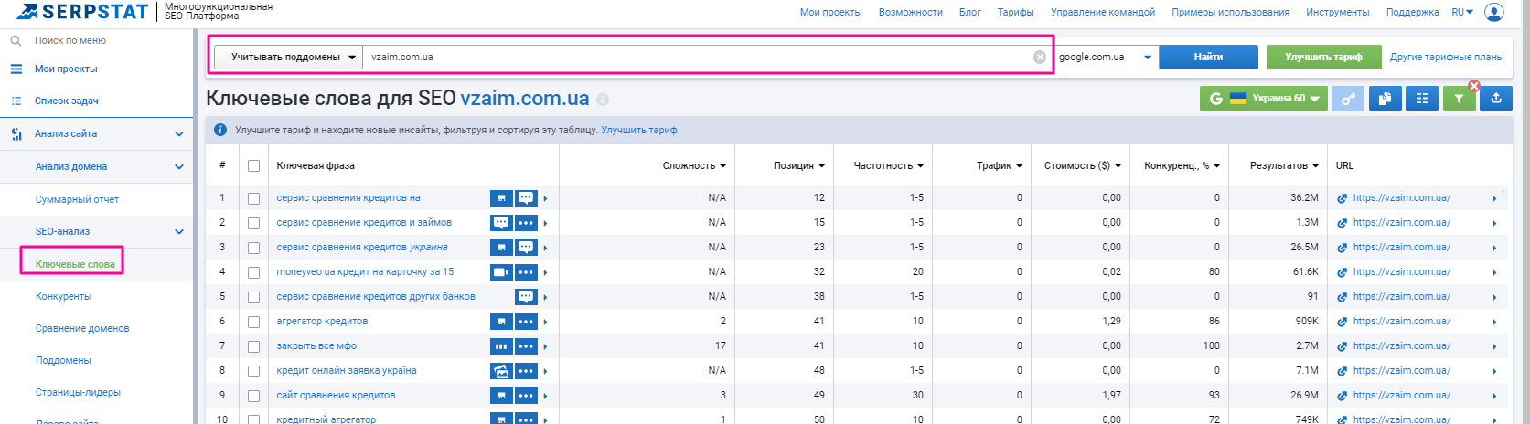This screenshot has width=1530, height=424.
Task: Open Сравнение доменов in sidebar
Action: [82, 328]
